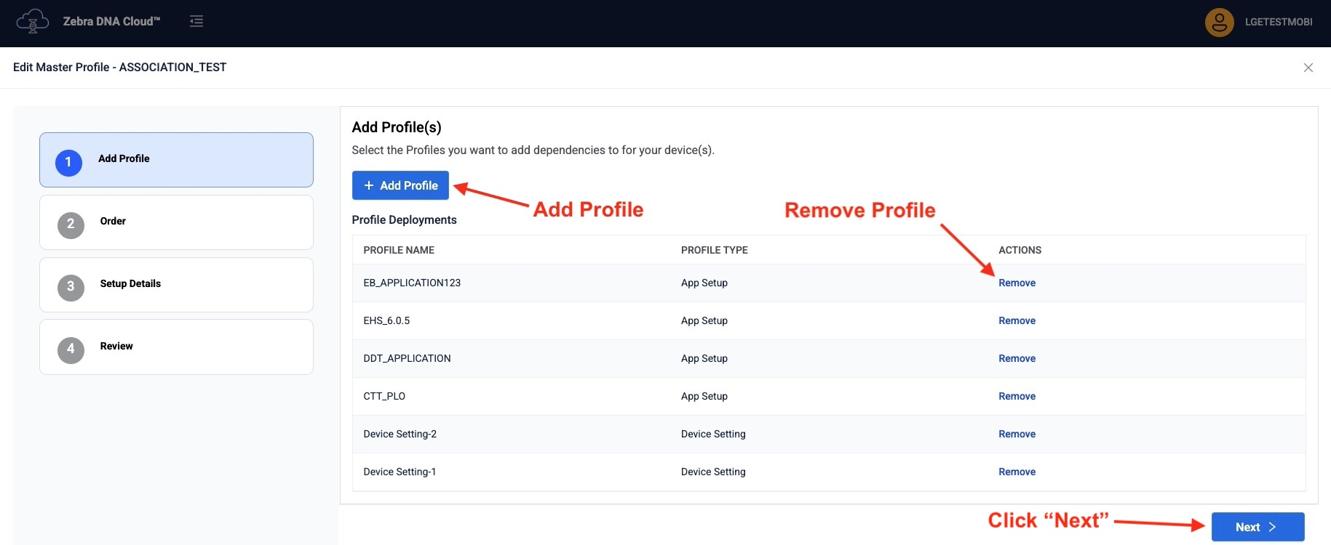Image resolution: width=1331 pixels, height=545 pixels.
Task: Go to the Order wizard step
Action: pos(176,222)
